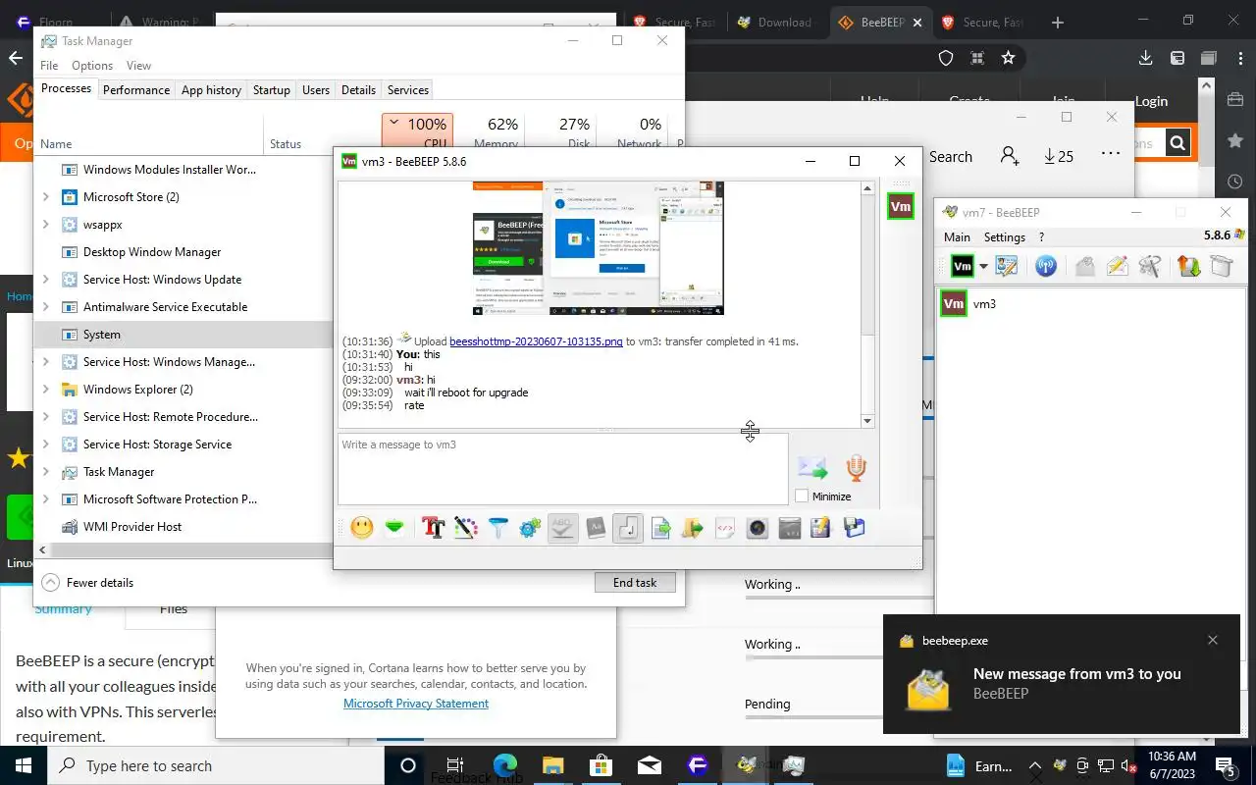
Task: Expand Microsoft Store (2) process group
Action: tap(45, 197)
